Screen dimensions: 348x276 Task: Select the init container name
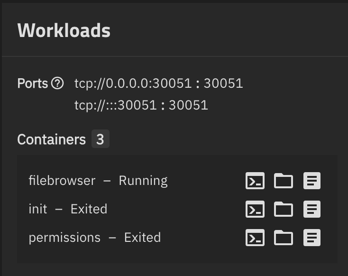click(38, 209)
